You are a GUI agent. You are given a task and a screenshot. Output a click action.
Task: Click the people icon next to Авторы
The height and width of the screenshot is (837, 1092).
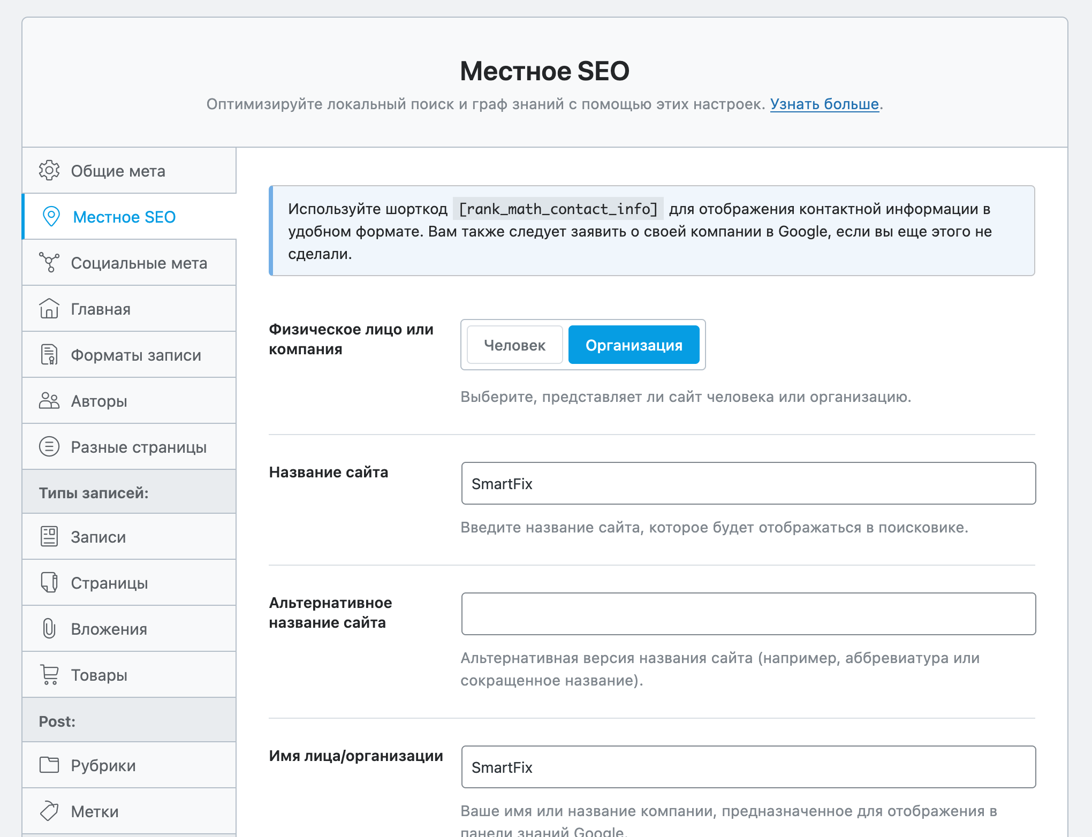[49, 401]
